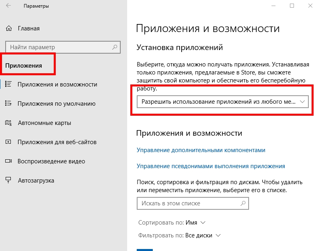Screen dimensions: 318x251
Task: Select Воспроизведение видео section
Action: click(x=51, y=161)
